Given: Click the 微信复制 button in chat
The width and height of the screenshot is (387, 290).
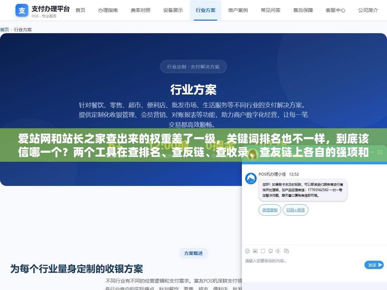Looking at the screenshot, I should pos(270,210).
